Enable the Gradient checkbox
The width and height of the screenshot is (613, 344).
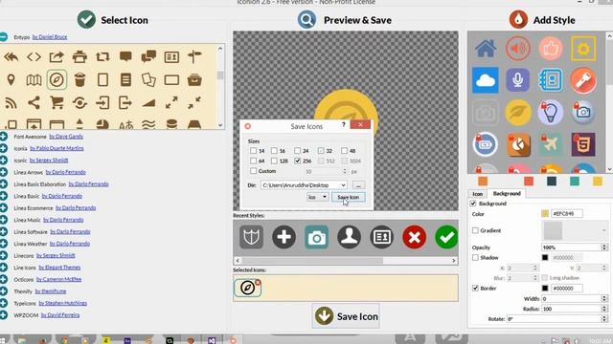point(475,230)
